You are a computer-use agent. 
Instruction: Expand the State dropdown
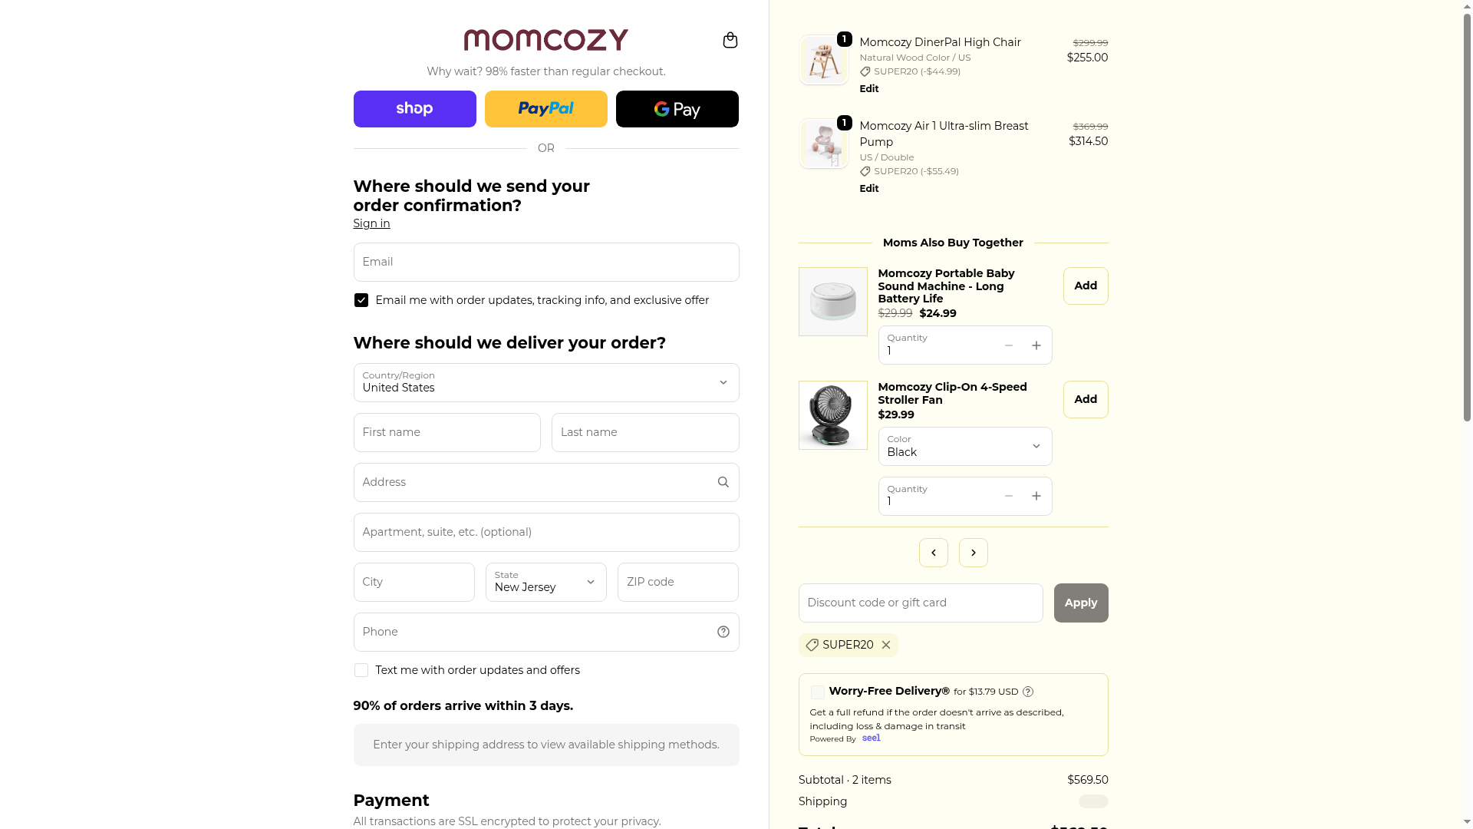(x=545, y=582)
